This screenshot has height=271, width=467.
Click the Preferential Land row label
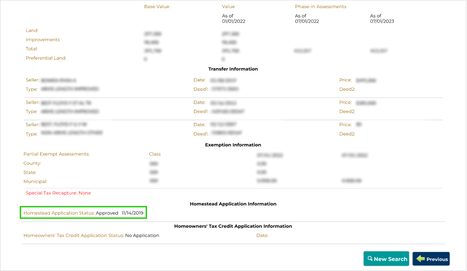pos(46,58)
